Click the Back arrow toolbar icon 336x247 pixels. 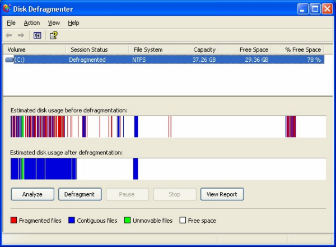click(x=9, y=35)
